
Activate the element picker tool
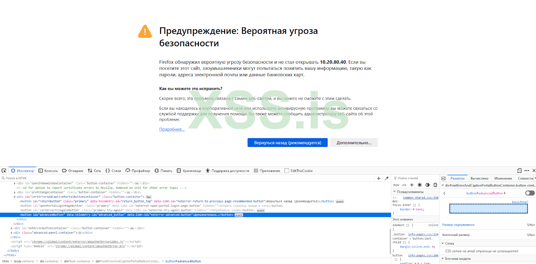4,171
